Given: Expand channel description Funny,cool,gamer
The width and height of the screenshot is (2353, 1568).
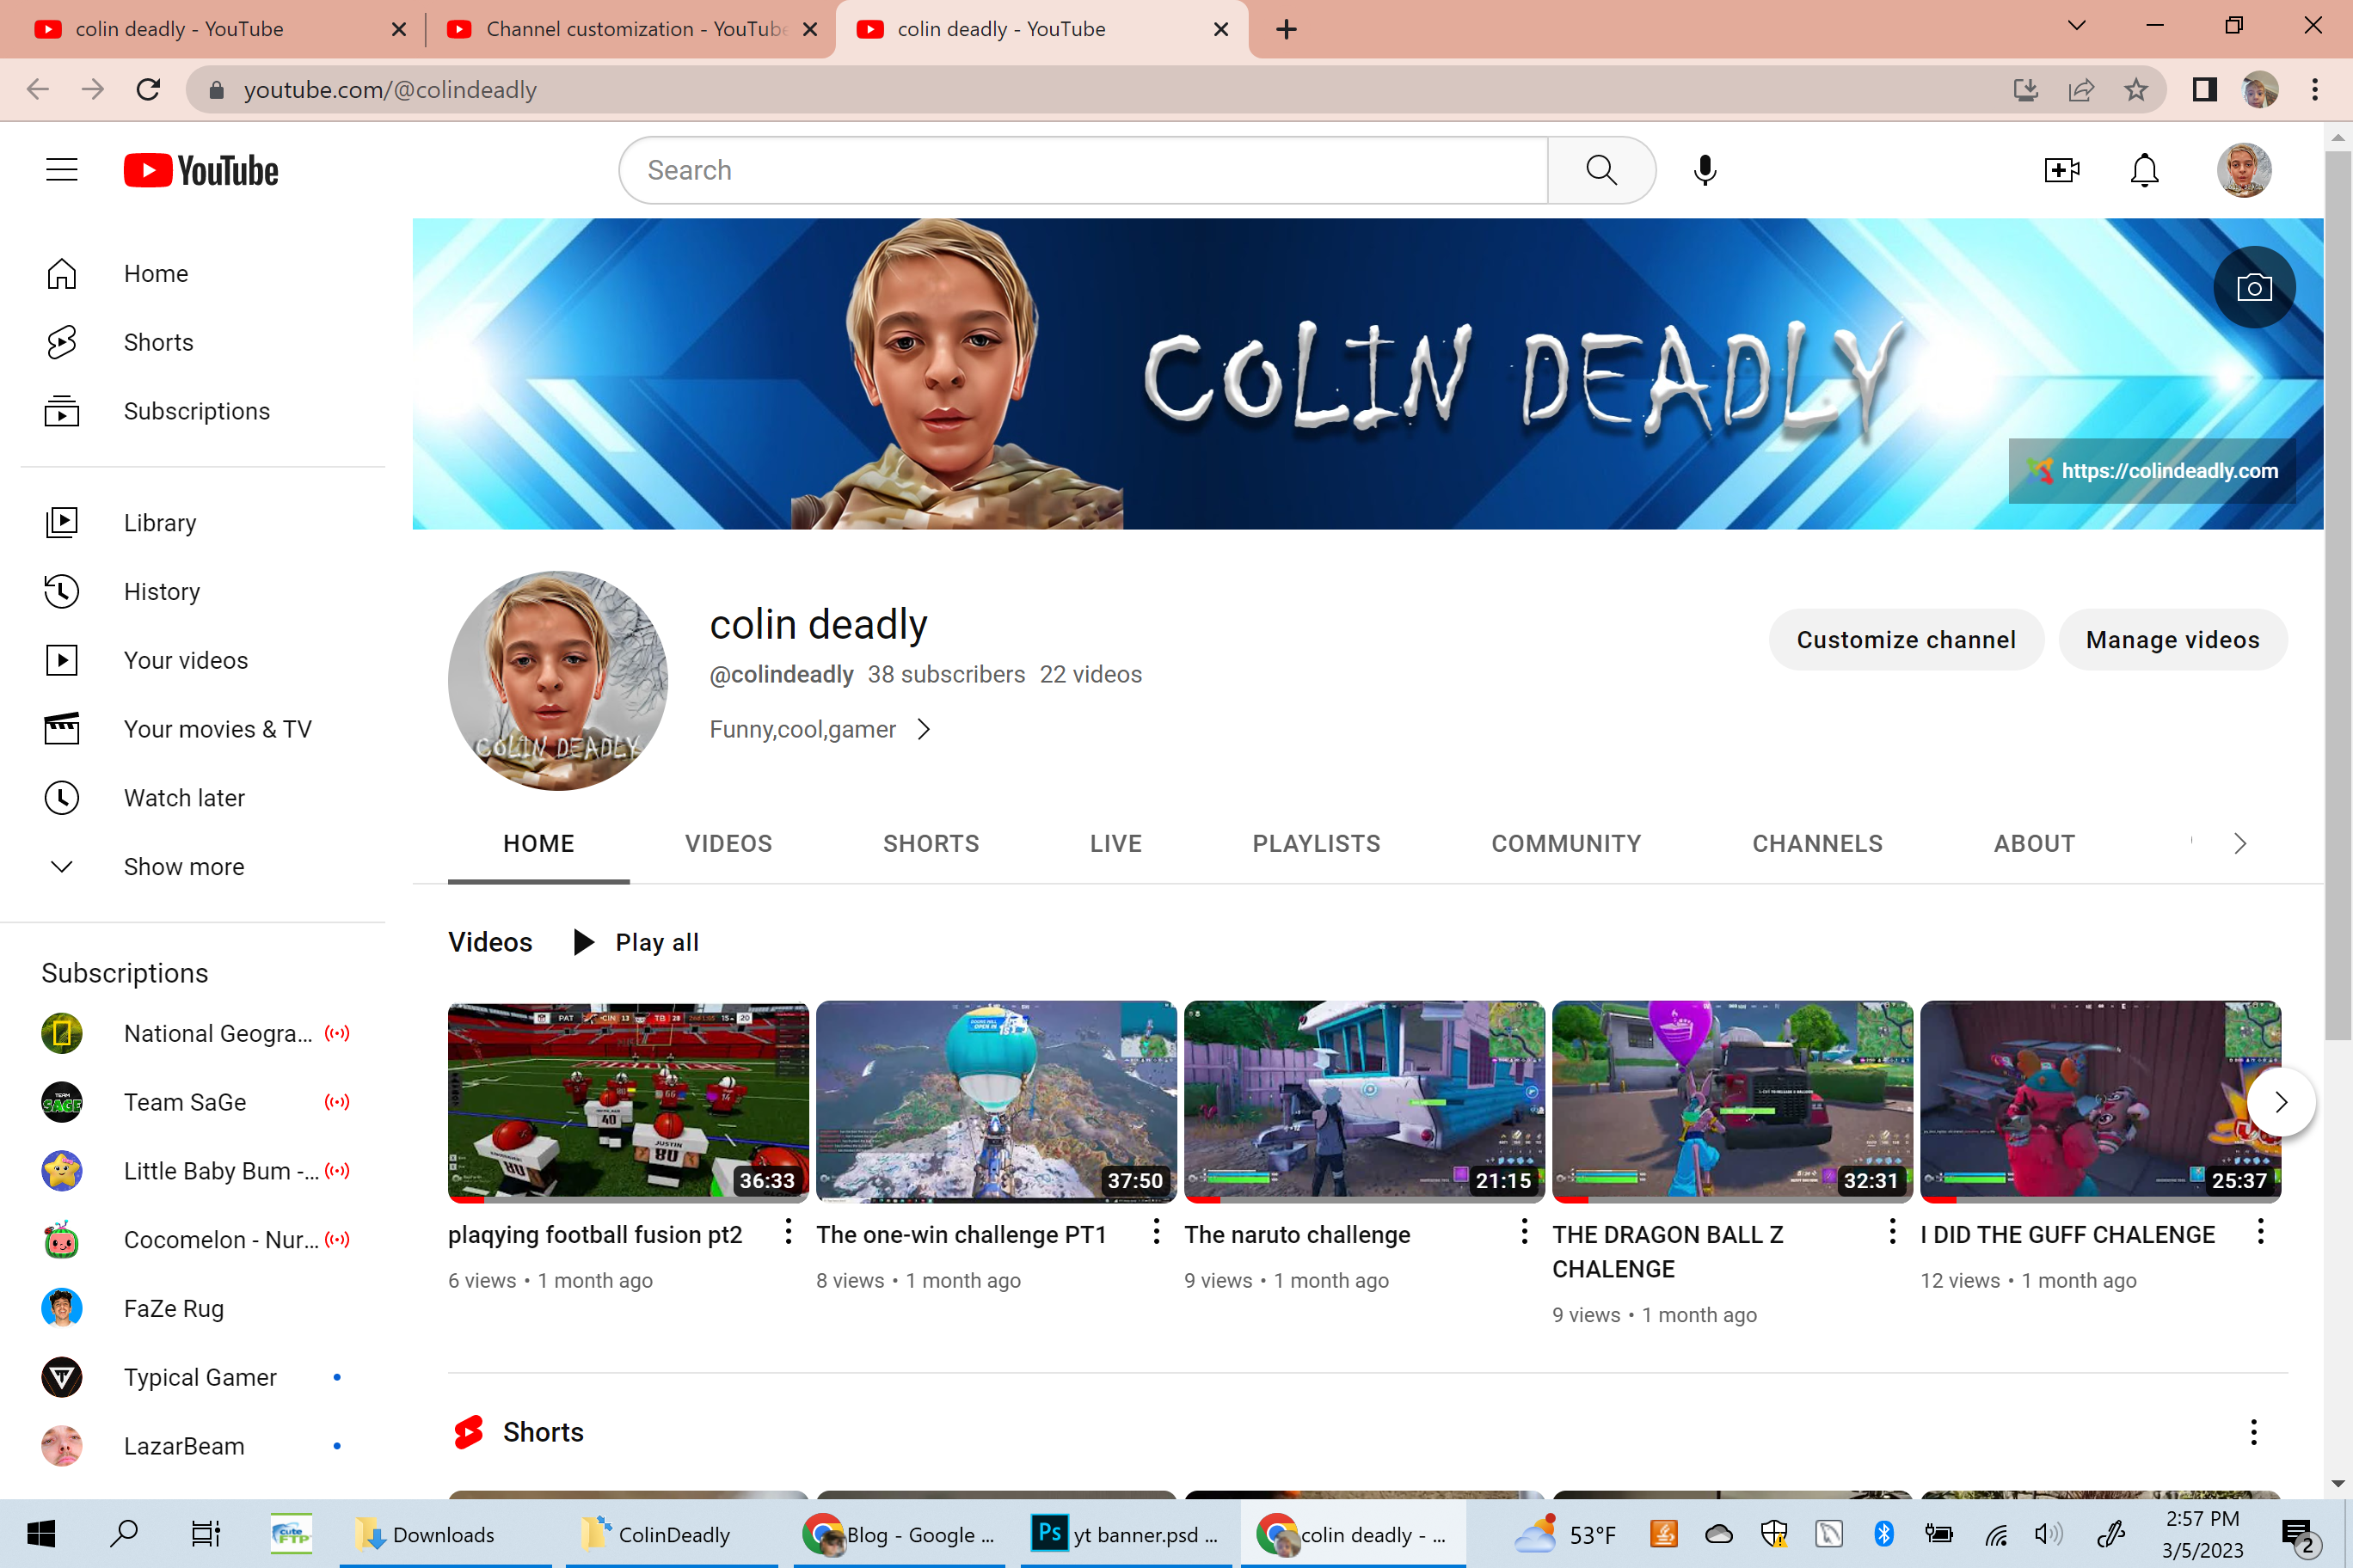Looking at the screenshot, I should (820, 730).
